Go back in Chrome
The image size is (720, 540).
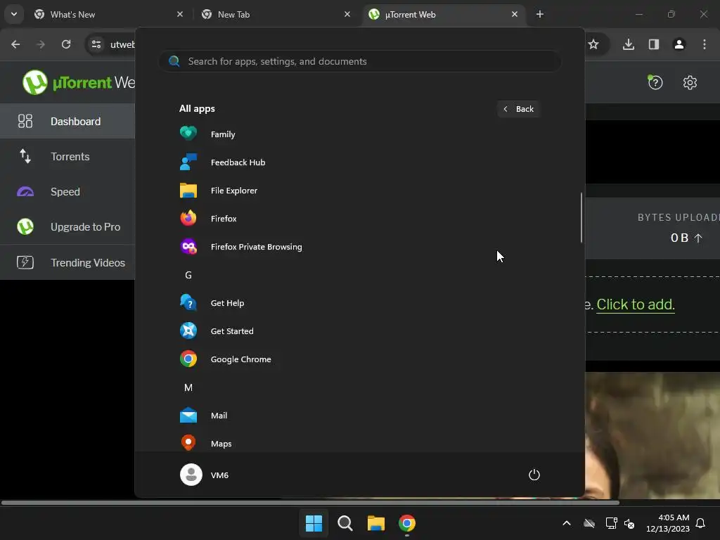(x=15, y=44)
